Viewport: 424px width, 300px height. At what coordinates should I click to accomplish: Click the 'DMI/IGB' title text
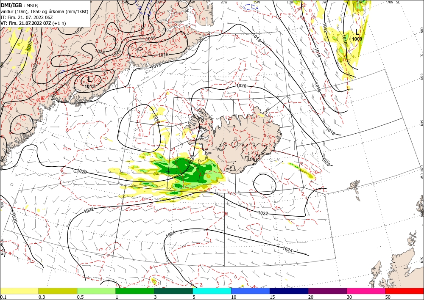coord(11,5)
